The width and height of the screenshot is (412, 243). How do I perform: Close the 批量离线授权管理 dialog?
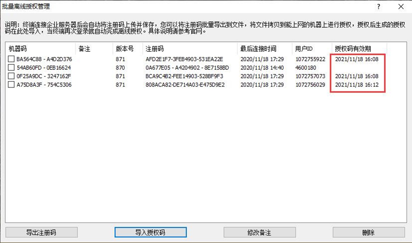401,7
